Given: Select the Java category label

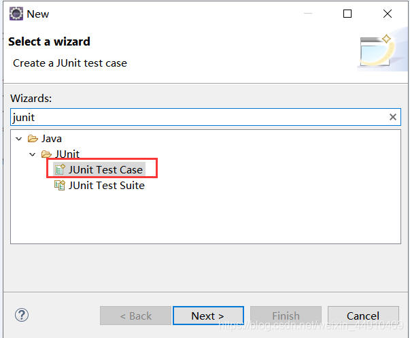Looking at the screenshot, I should tap(52, 139).
